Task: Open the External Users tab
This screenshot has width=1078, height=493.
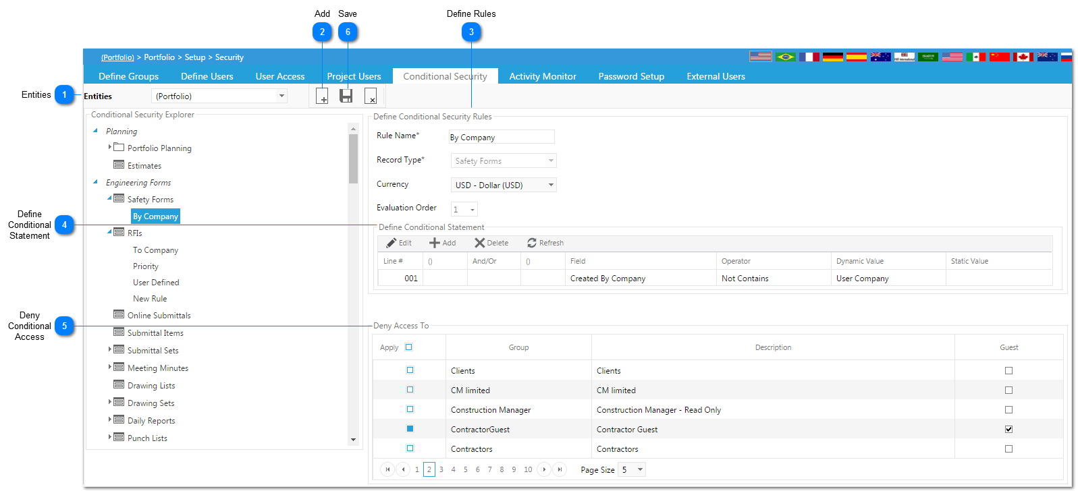Action: pos(716,76)
